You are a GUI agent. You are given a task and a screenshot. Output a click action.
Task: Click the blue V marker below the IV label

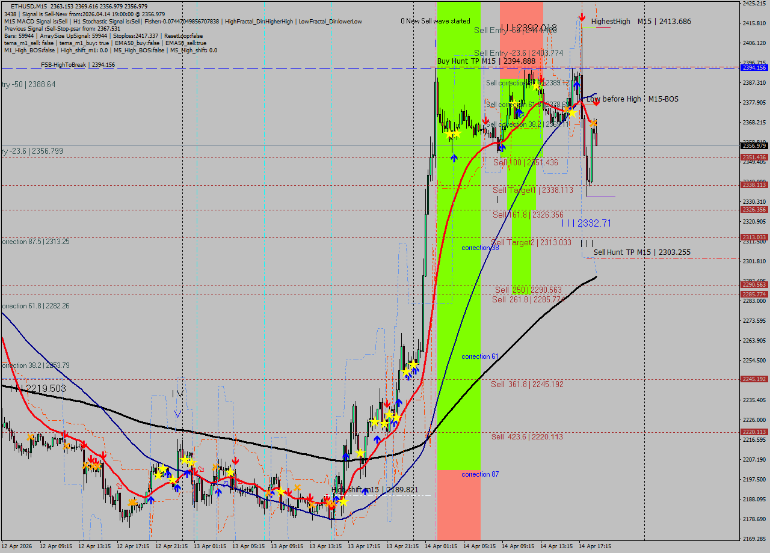tap(177, 414)
